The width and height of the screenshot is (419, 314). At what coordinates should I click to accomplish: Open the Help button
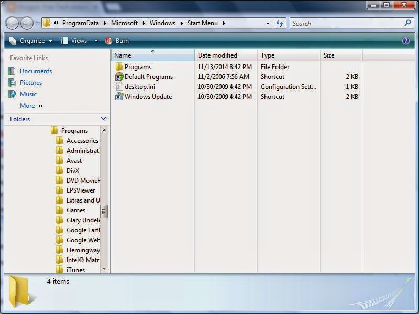[x=406, y=40]
